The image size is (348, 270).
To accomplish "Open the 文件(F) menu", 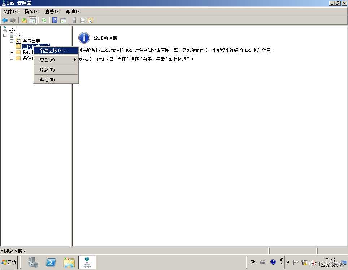I will click(11, 12).
